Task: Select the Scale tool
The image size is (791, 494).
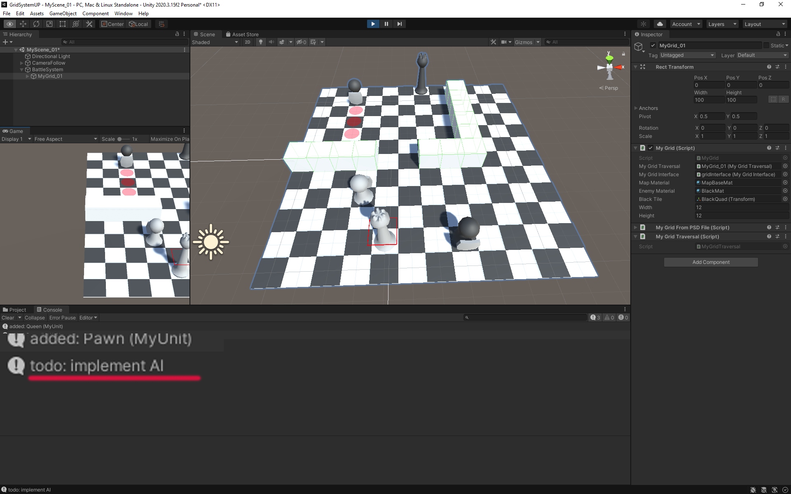Action: 49,24
